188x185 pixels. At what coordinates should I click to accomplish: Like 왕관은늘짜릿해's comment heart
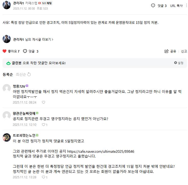pyautogui.click(x=44, y=125)
